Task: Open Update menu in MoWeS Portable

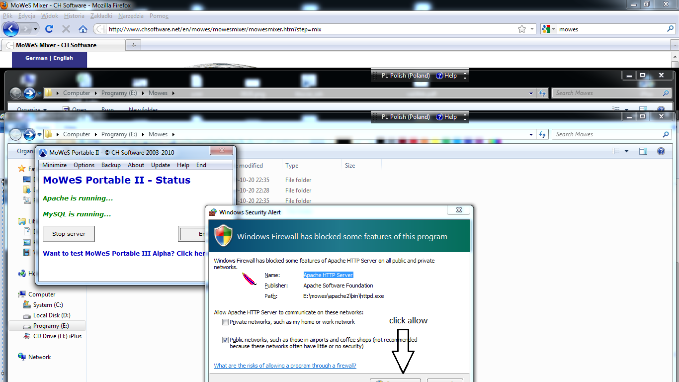Action: 161,165
